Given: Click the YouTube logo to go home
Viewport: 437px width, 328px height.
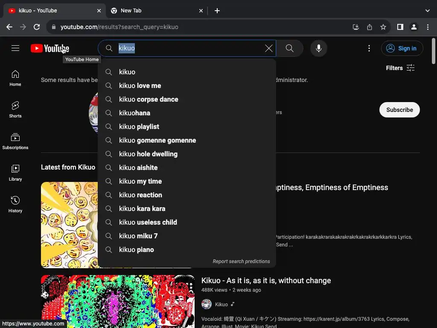Looking at the screenshot, I should (50, 48).
